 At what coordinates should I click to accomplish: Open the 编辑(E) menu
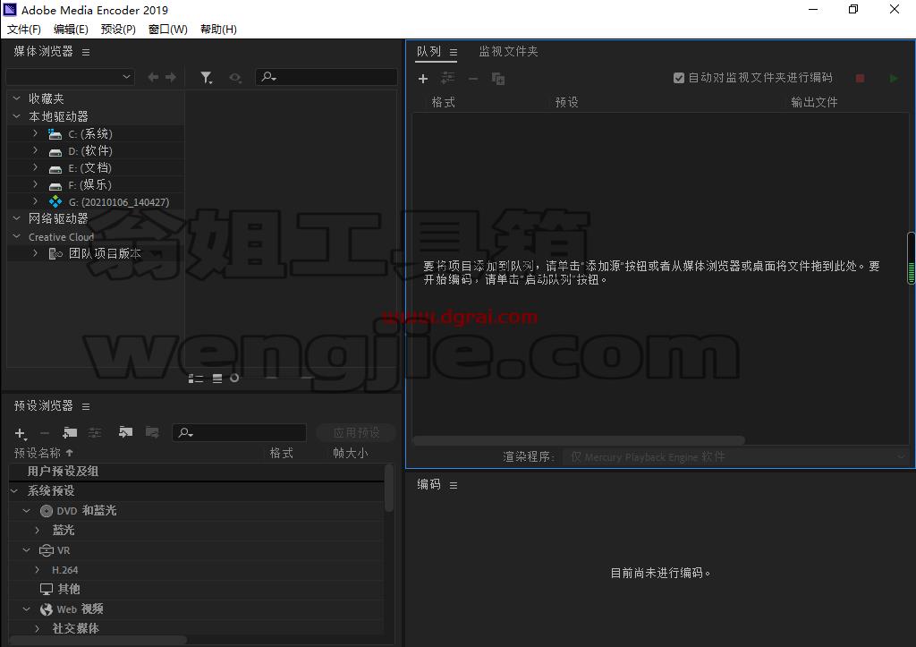click(x=71, y=30)
